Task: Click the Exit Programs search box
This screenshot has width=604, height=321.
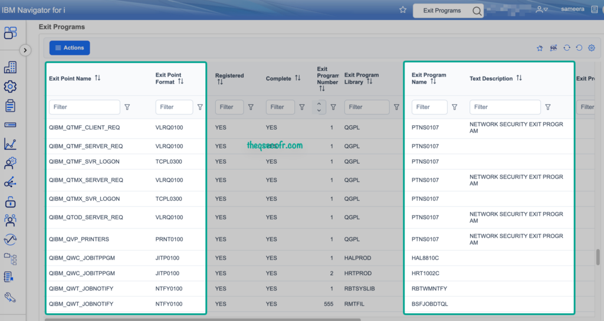Action: [442, 11]
